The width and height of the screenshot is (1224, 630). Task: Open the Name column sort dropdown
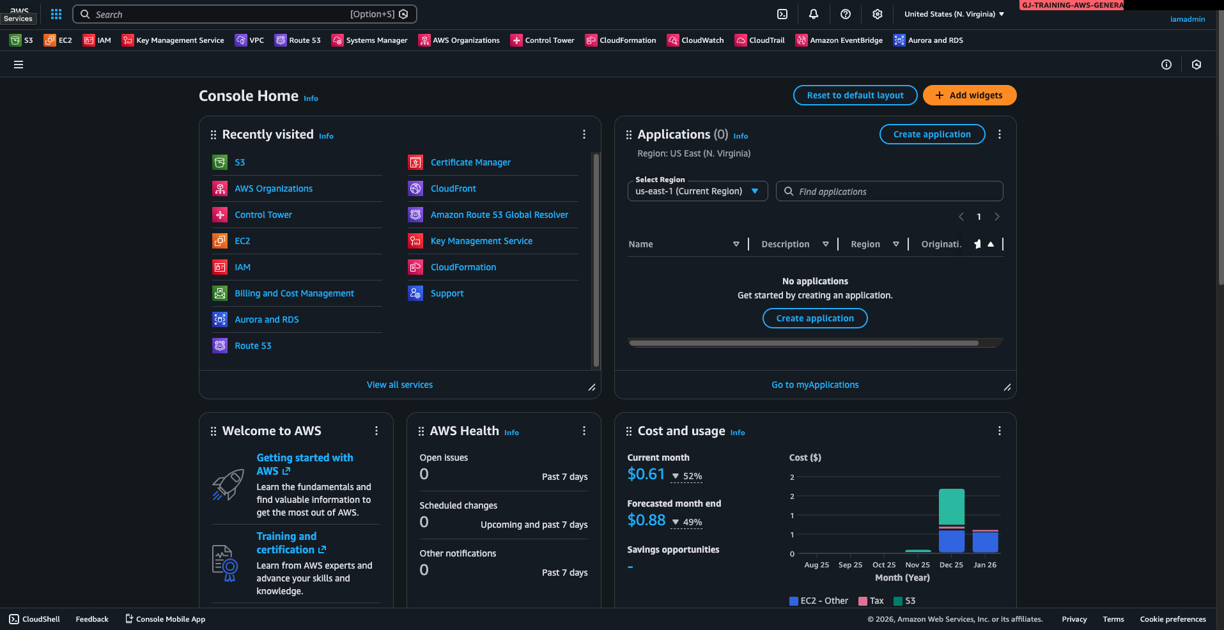tap(736, 244)
